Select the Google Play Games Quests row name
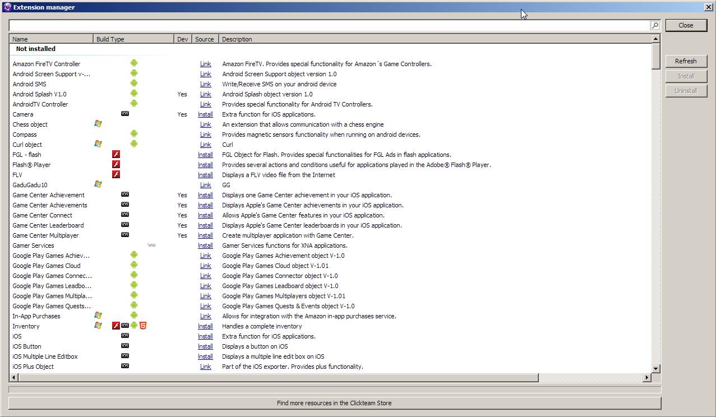The image size is (716, 417). click(52, 306)
